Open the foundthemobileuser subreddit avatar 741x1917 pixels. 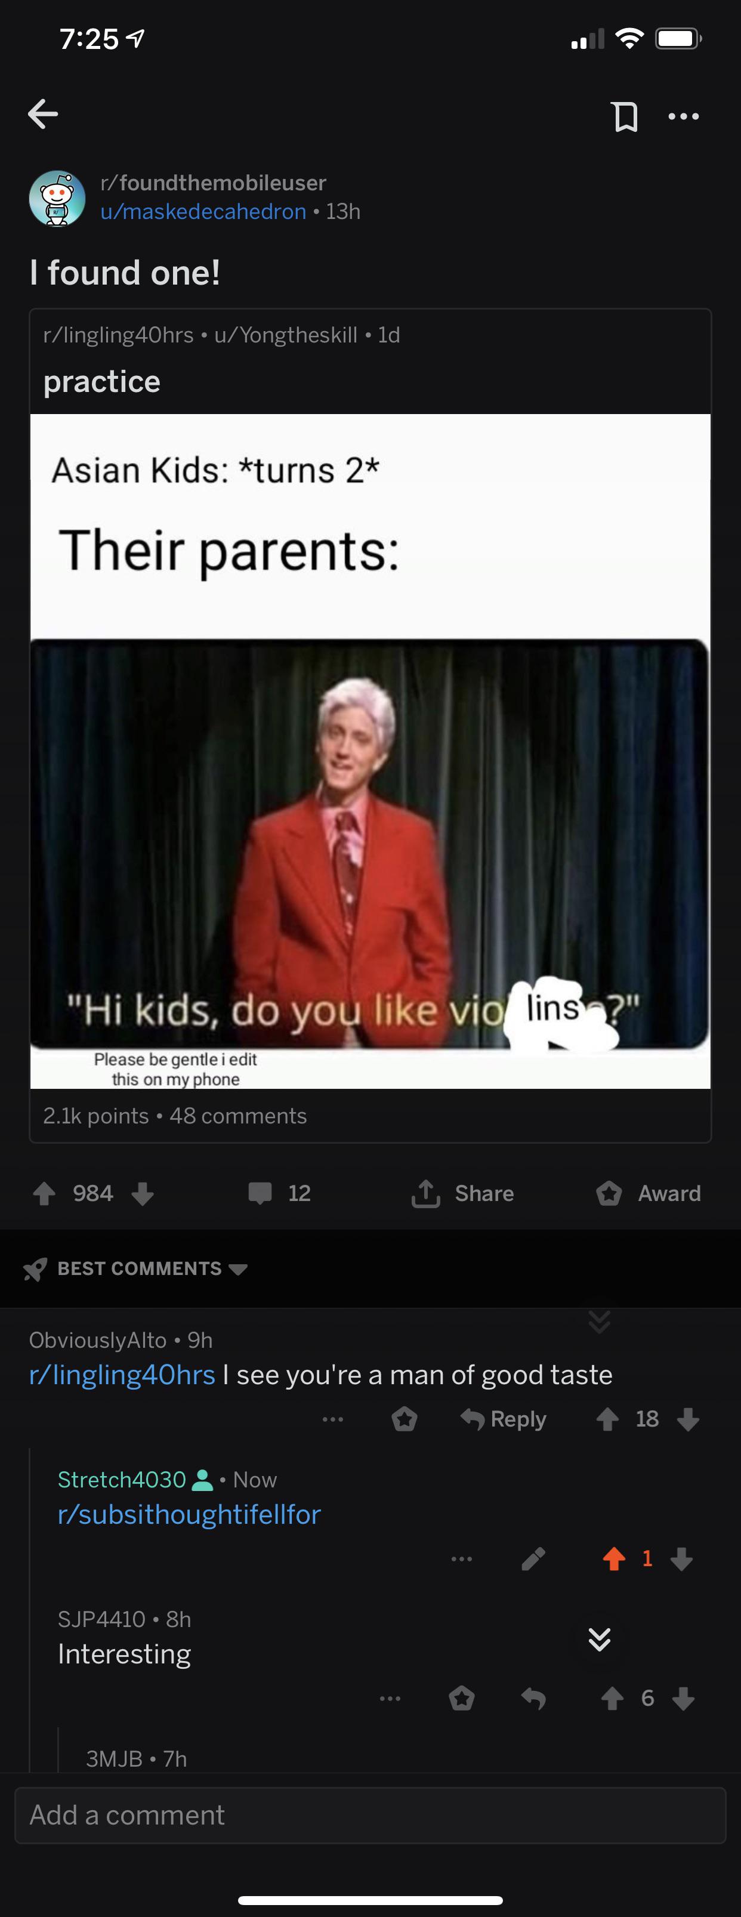[57, 198]
